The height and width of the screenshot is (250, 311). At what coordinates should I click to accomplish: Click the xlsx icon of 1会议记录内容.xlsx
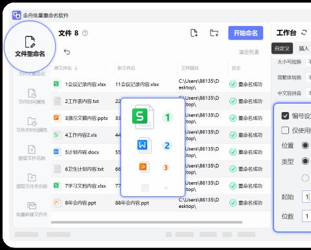click(56, 84)
